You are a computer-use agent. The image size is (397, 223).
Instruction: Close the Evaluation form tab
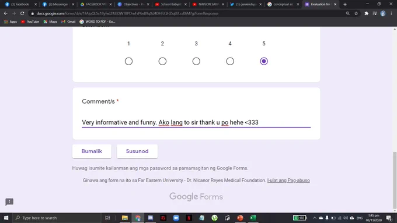click(x=335, y=4)
